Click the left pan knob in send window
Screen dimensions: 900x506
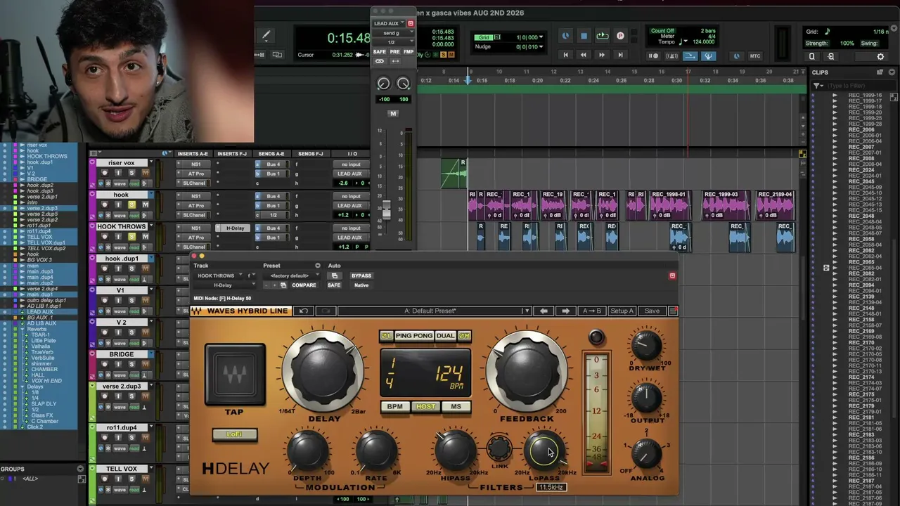coord(383,84)
